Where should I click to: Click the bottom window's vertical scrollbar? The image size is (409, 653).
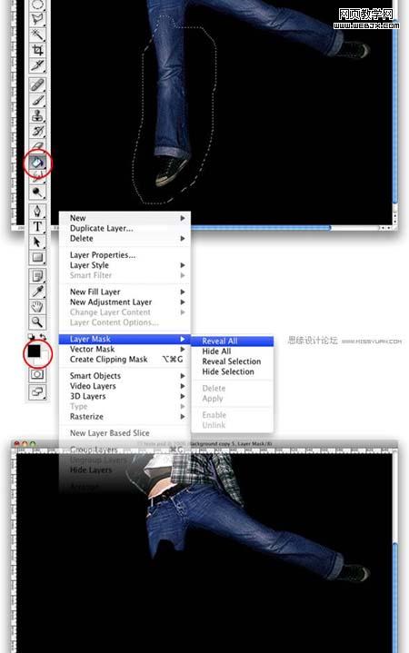394,599
